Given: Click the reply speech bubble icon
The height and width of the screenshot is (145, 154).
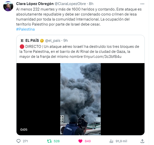Looking at the screenshot, I should pyautogui.click(x=18, y=141).
